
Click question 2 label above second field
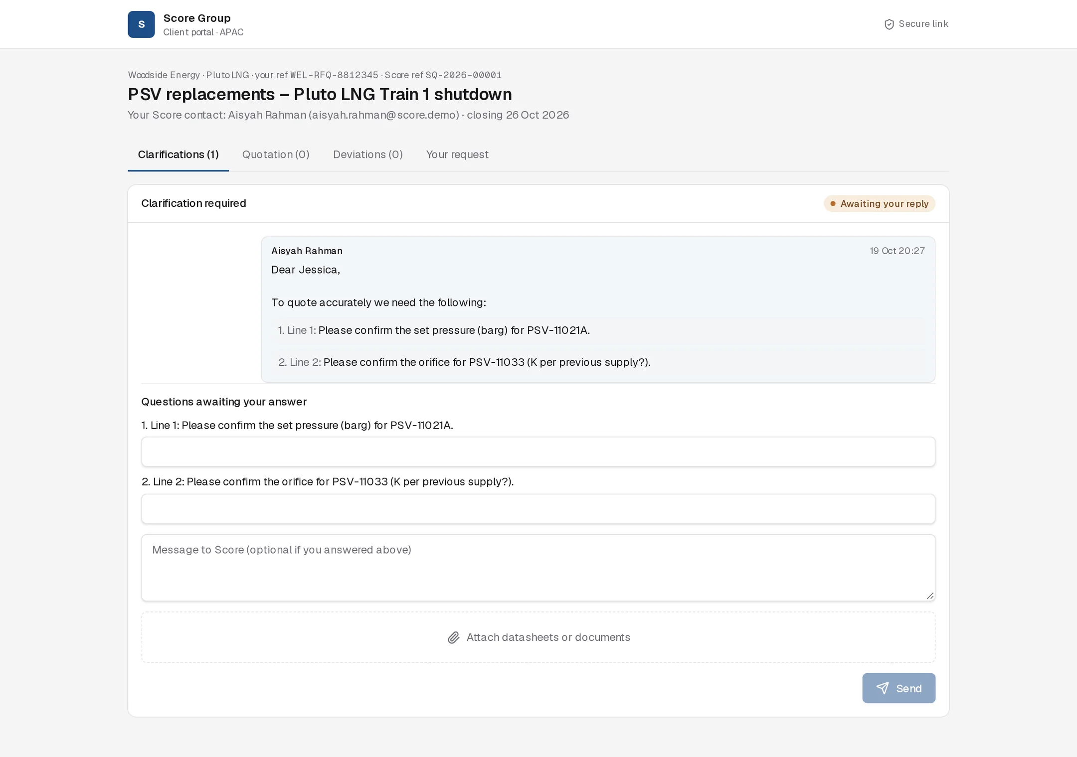click(x=328, y=482)
